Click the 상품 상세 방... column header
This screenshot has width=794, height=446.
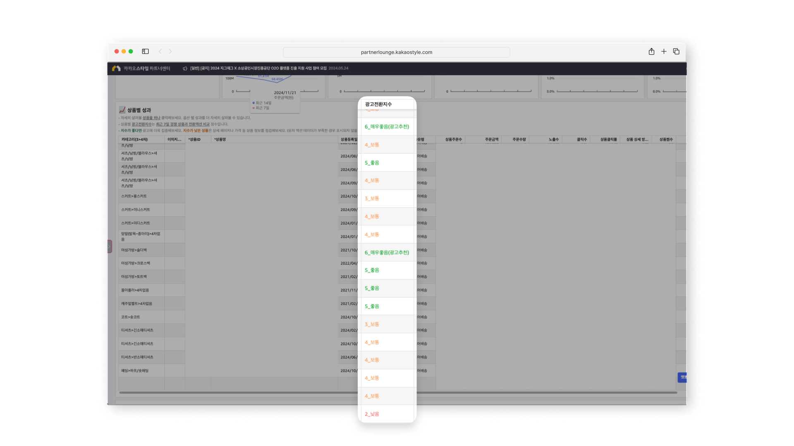click(x=636, y=140)
